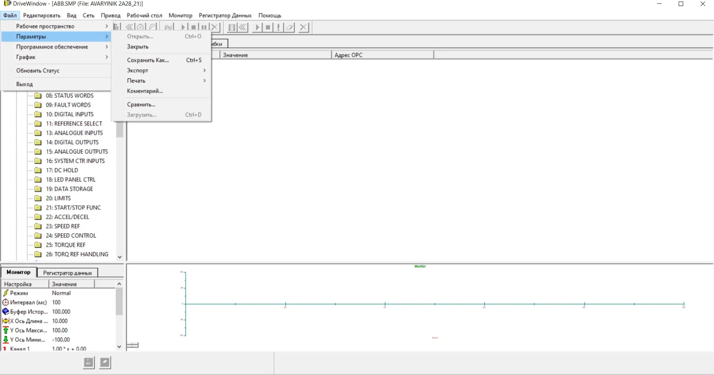The image size is (714, 375).
Task: Stop monitoring with the Stop toolbar icon
Action: pyautogui.click(x=193, y=27)
